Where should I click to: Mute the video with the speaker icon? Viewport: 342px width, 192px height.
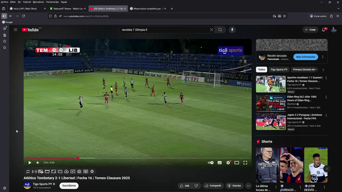pos(38,163)
